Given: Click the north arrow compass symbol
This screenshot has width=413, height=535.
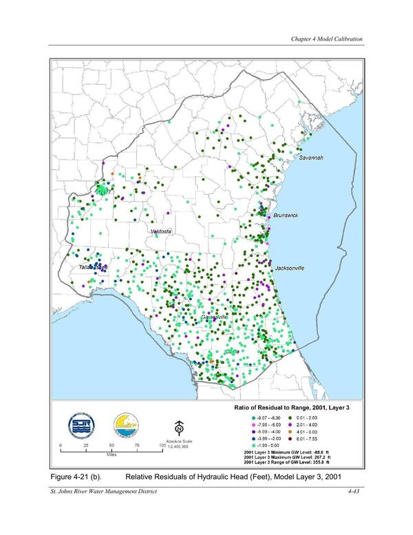Looking at the screenshot, I should pyautogui.click(x=180, y=428).
